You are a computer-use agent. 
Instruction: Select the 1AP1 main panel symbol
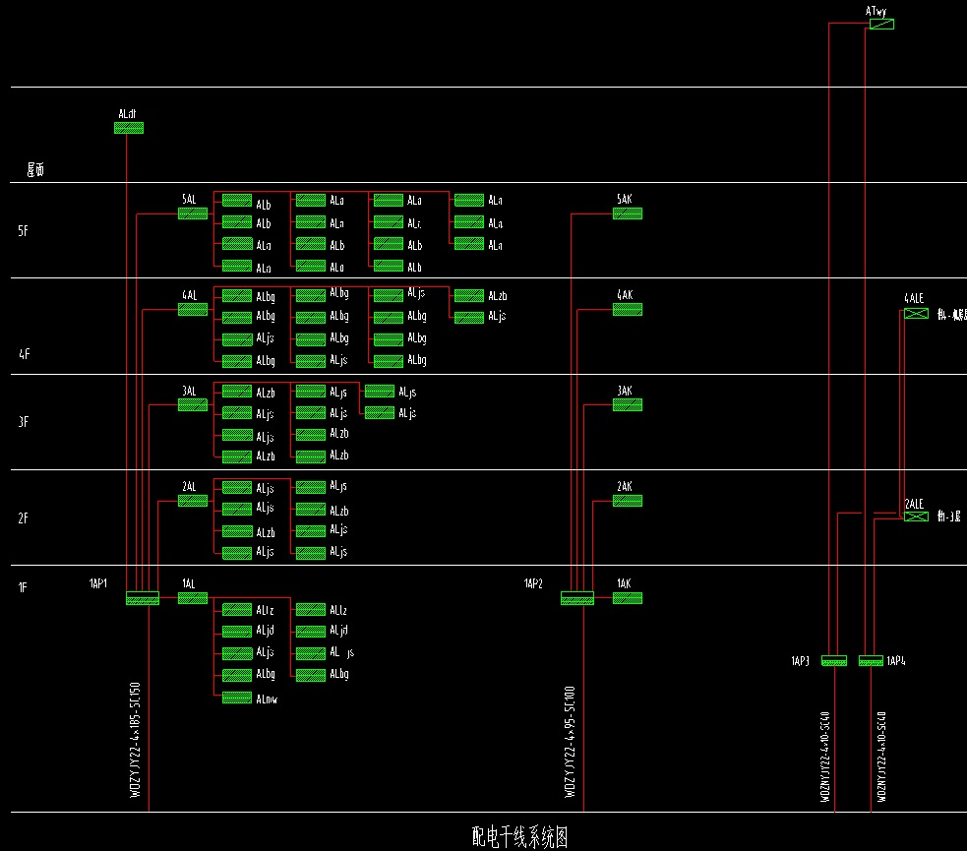143,597
